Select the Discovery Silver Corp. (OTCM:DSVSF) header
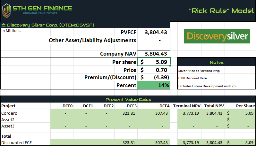The height and width of the screenshot is (146, 256). click(50, 25)
